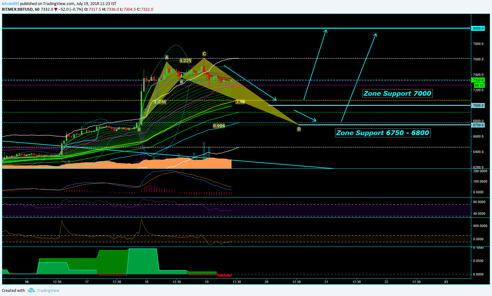Click the 8000.0 price line label
This screenshot has width=492, height=296.
(x=478, y=28)
